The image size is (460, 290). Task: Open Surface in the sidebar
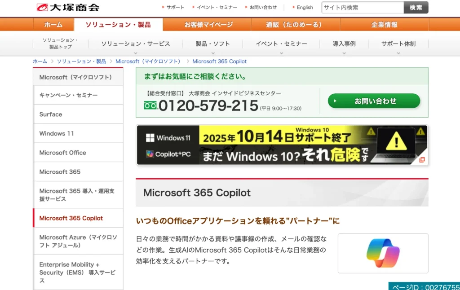(78, 114)
